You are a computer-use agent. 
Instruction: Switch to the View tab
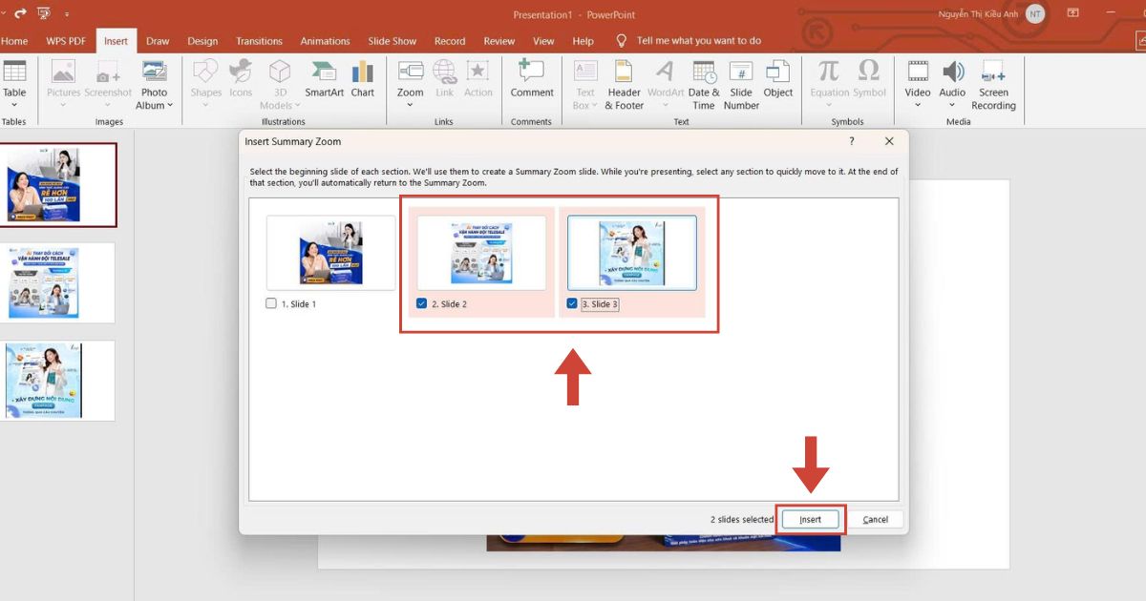pos(543,41)
